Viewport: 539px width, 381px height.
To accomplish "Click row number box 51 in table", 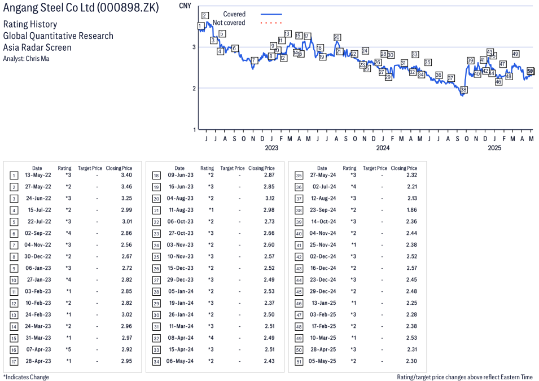I will click(299, 362).
